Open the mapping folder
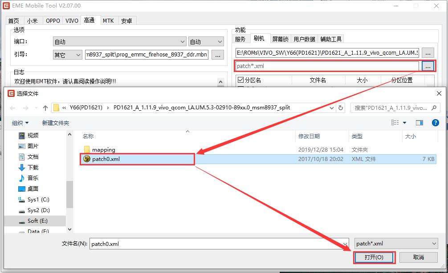 click(103, 150)
